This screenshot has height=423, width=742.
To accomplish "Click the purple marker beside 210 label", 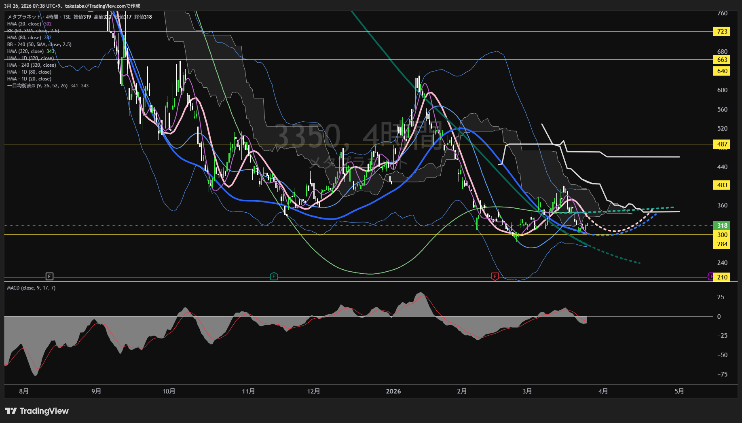I will pyautogui.click(x=710, y=277).
